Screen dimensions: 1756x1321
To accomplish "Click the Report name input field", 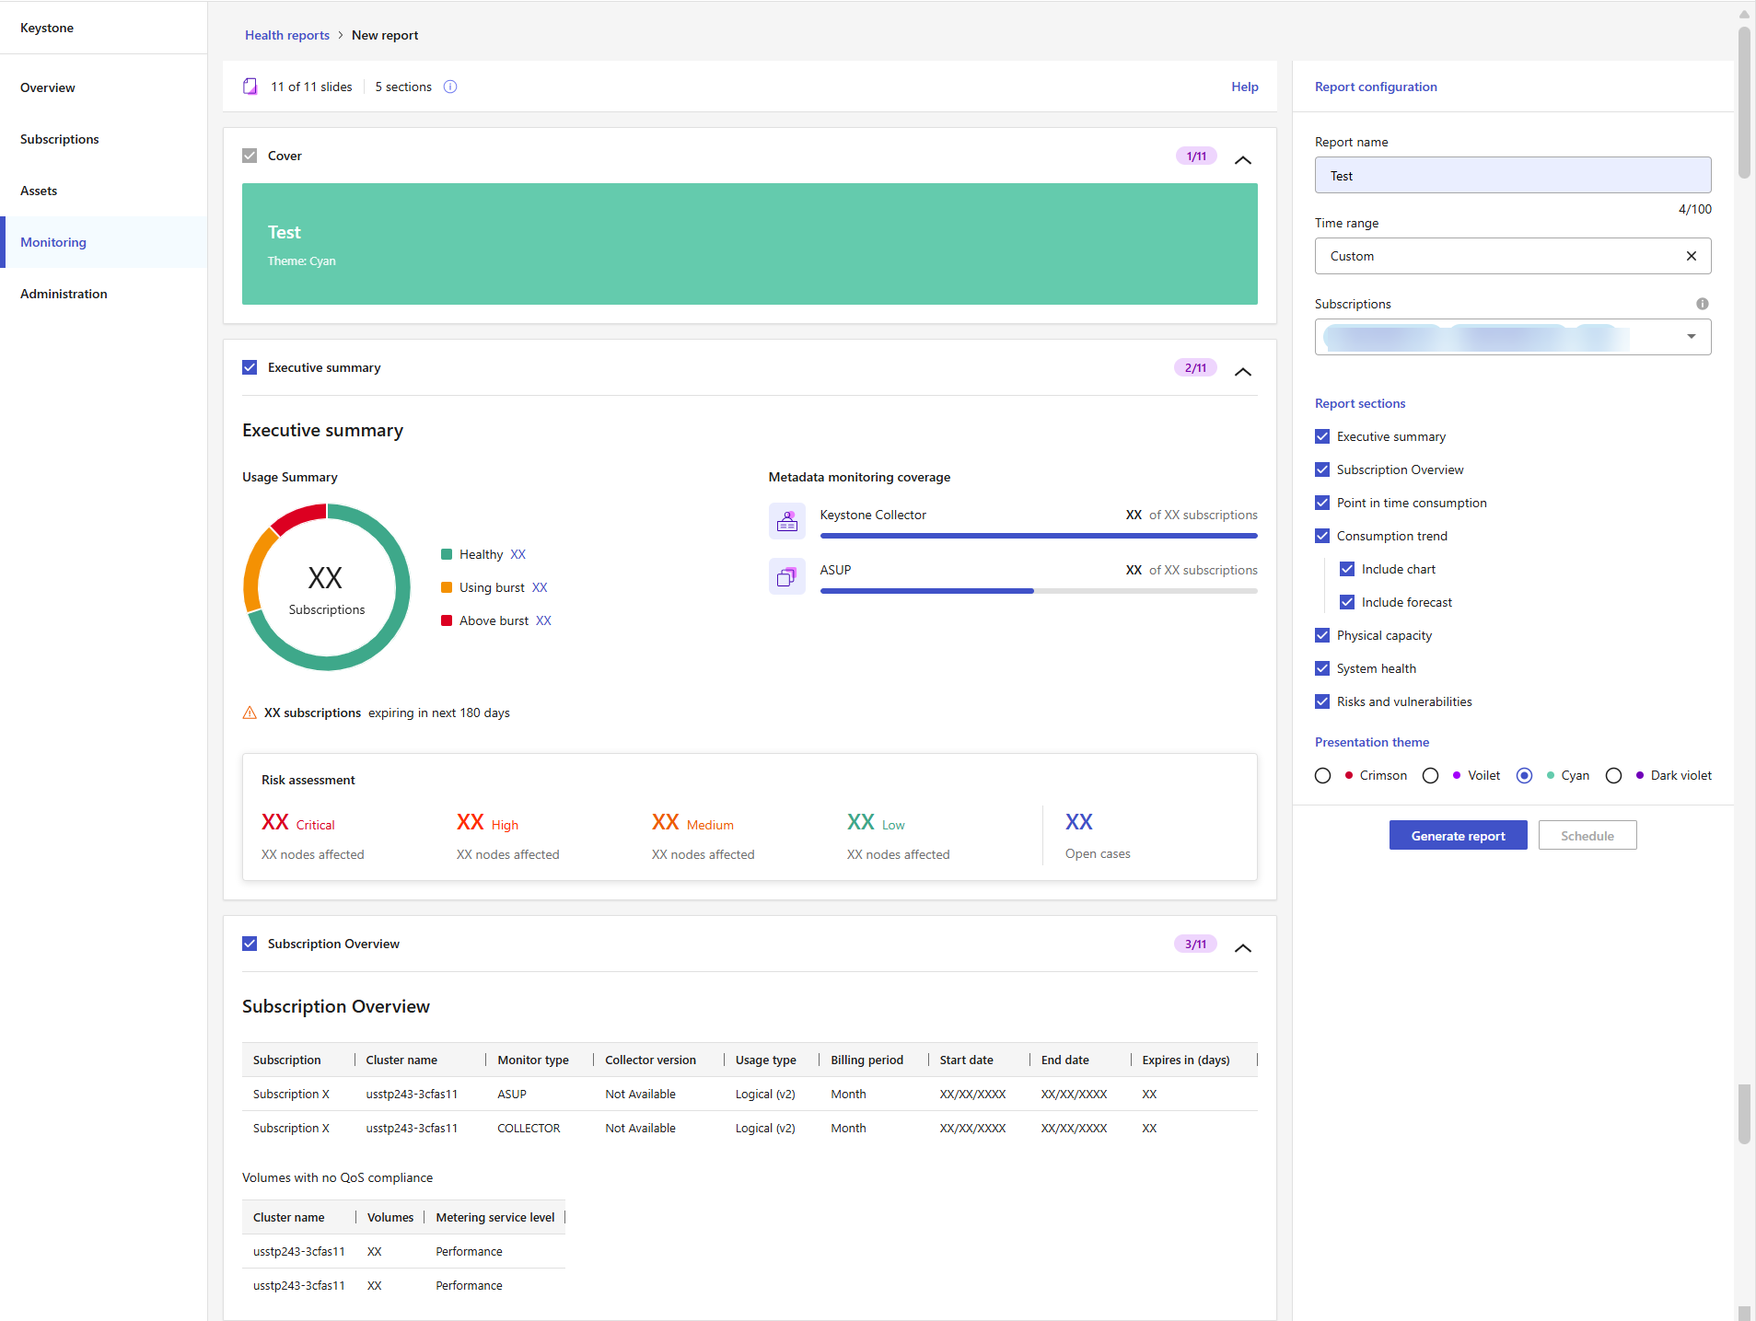I will [1513, 175].
